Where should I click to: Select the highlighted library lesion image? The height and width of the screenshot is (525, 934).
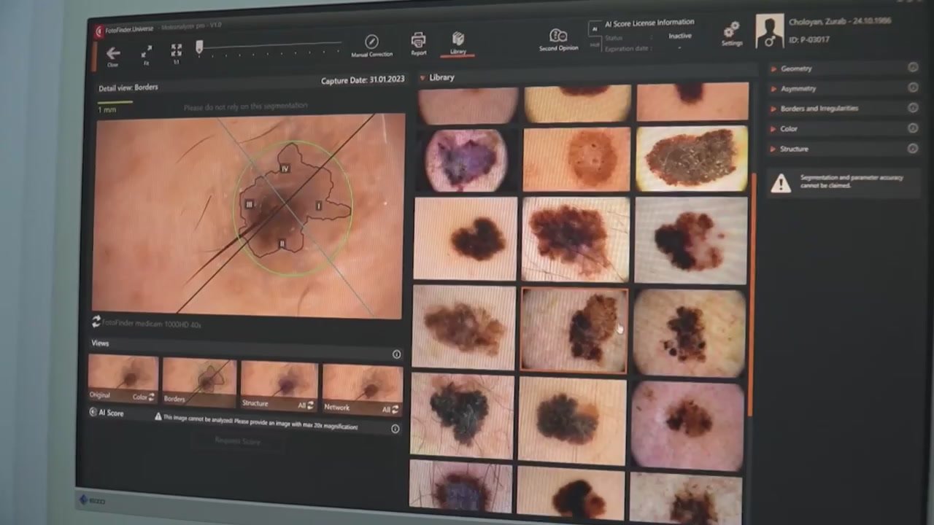pyautogui.click(x=574, y=330)
